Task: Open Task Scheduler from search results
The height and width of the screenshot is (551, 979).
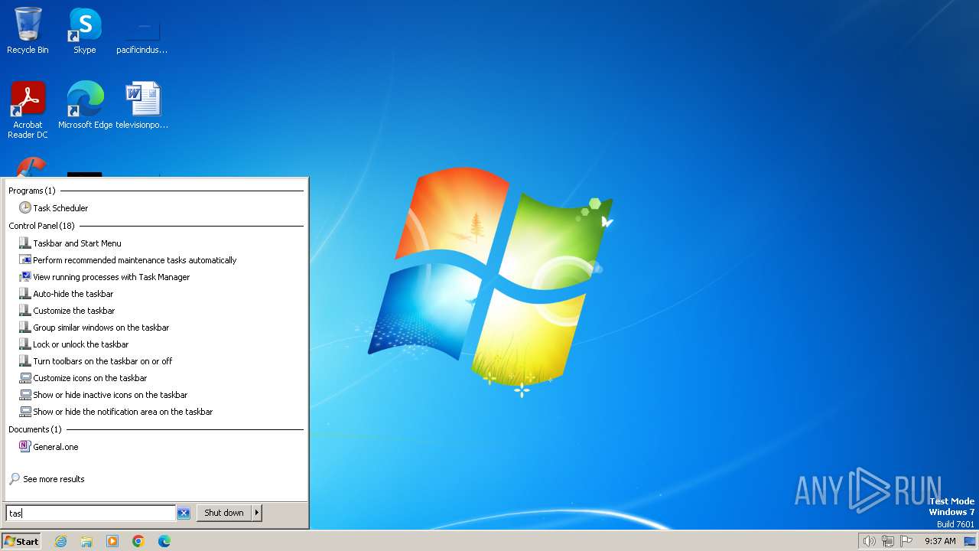Action: point(60,208)
